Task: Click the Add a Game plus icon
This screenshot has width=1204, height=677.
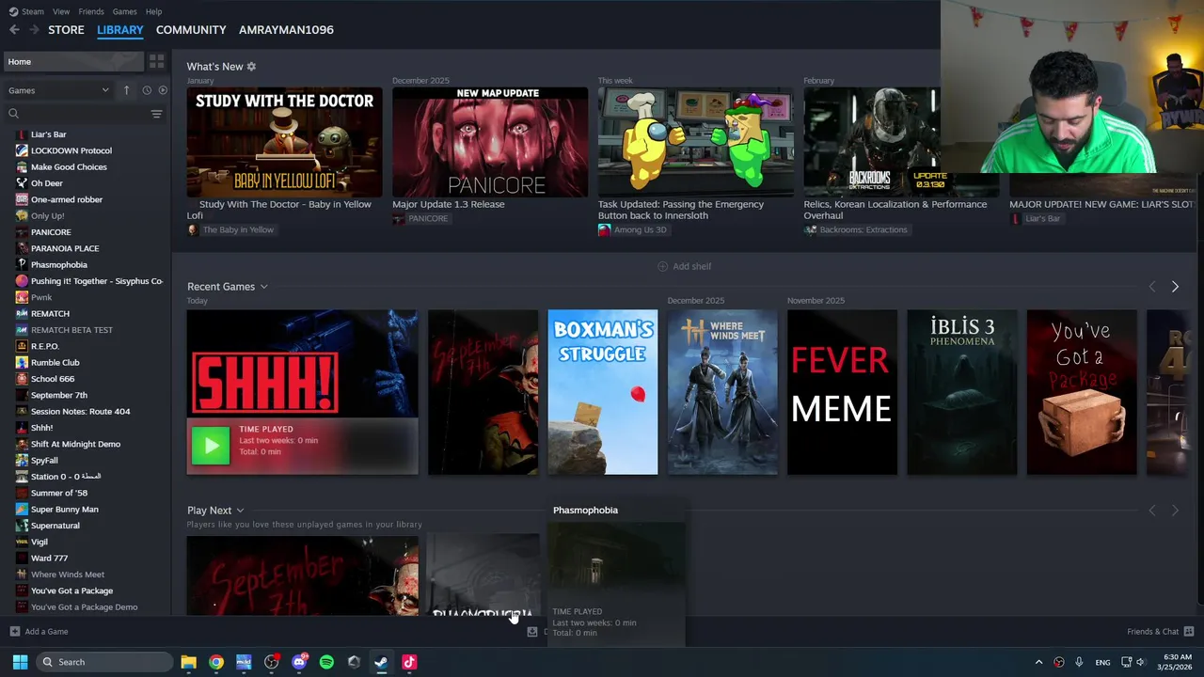Action: click(14, 632)
